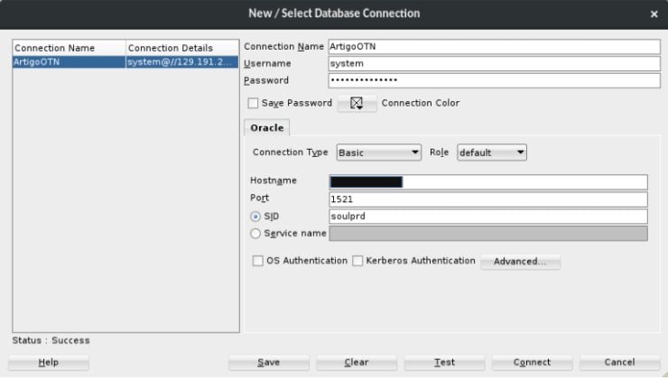Click the Clear button

pyautogui.click(x=357, y=363)
